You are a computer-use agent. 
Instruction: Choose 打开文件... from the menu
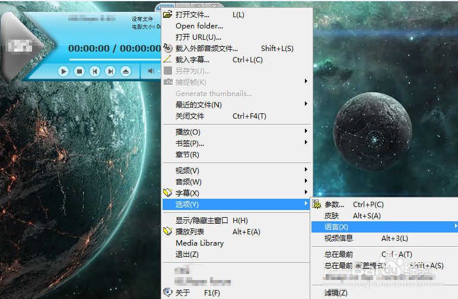(237, 15)
